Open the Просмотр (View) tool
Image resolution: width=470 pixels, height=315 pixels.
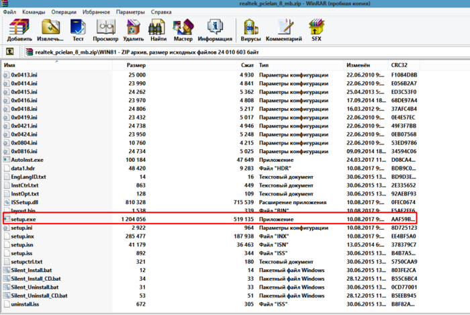coord(105,30)
